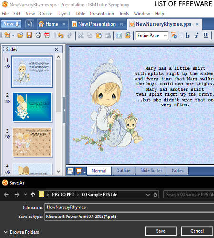Viewport: 214px width, 238px height.
Task: Click the orange slide layout icon
Action: click(79, 171)
